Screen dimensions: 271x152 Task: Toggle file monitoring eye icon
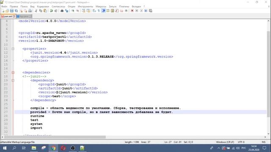pyautogui.click(x=126, y=11)
